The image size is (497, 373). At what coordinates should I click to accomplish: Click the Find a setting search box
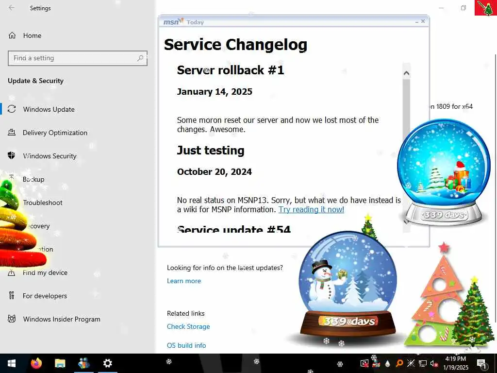(x=78, y=58)
